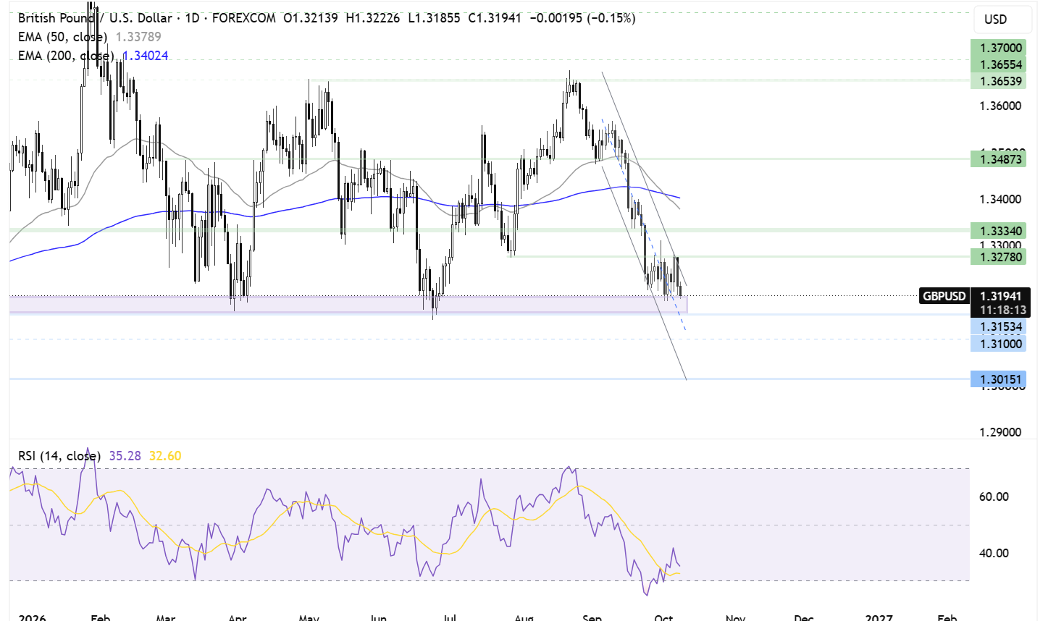This screenshot has width=1048, height=621.
Task: Select the EMA (50, close) indicator legend
Action: tap(62, 36)
